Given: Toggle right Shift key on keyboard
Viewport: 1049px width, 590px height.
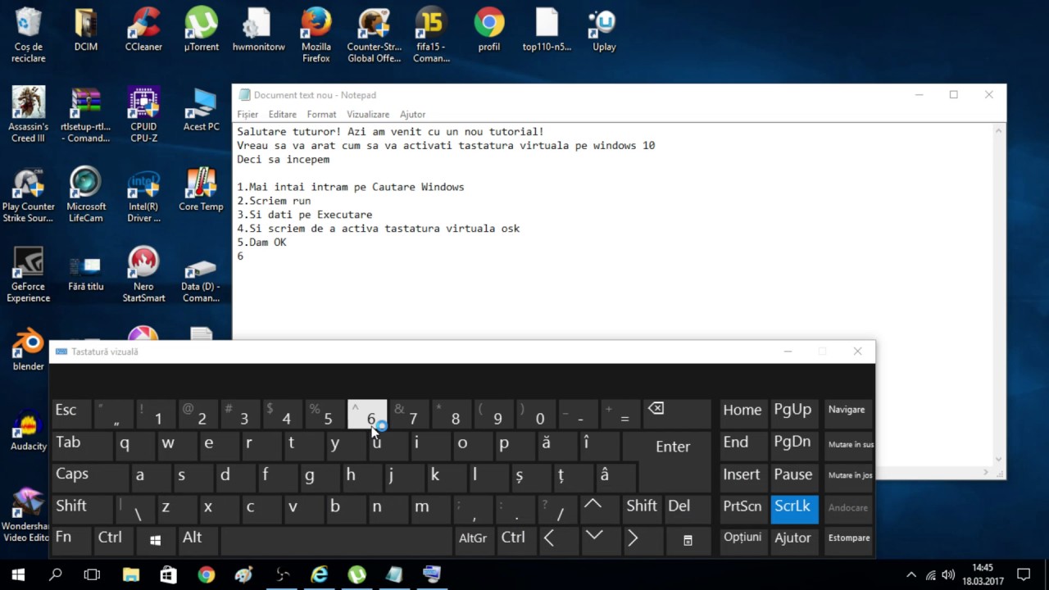Looking at the screenshot, I should click(641, 510).
